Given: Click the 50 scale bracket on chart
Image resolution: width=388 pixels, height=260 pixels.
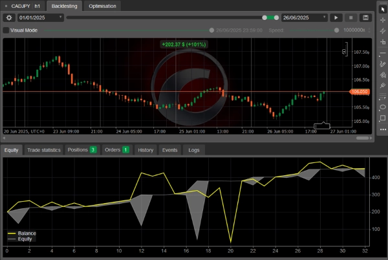Looking at the screenshot, I should 345,50.
